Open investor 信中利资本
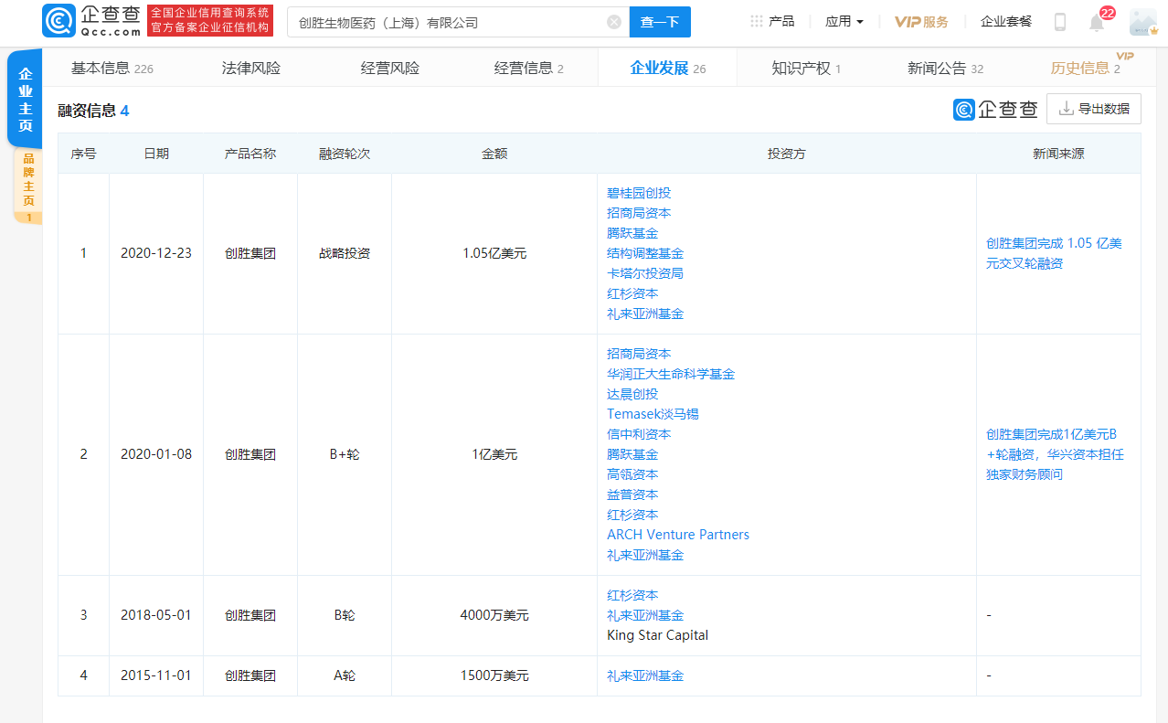 (639, 434)
